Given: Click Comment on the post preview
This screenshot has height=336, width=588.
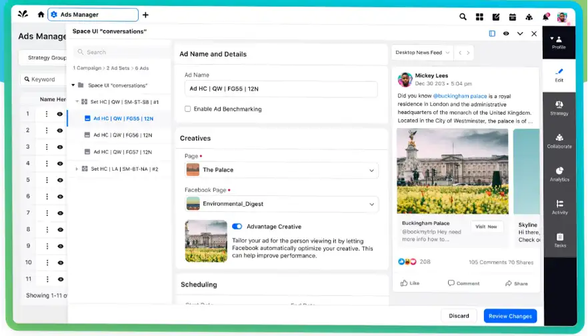Looking at the screenshot, I should pos(463,283).
